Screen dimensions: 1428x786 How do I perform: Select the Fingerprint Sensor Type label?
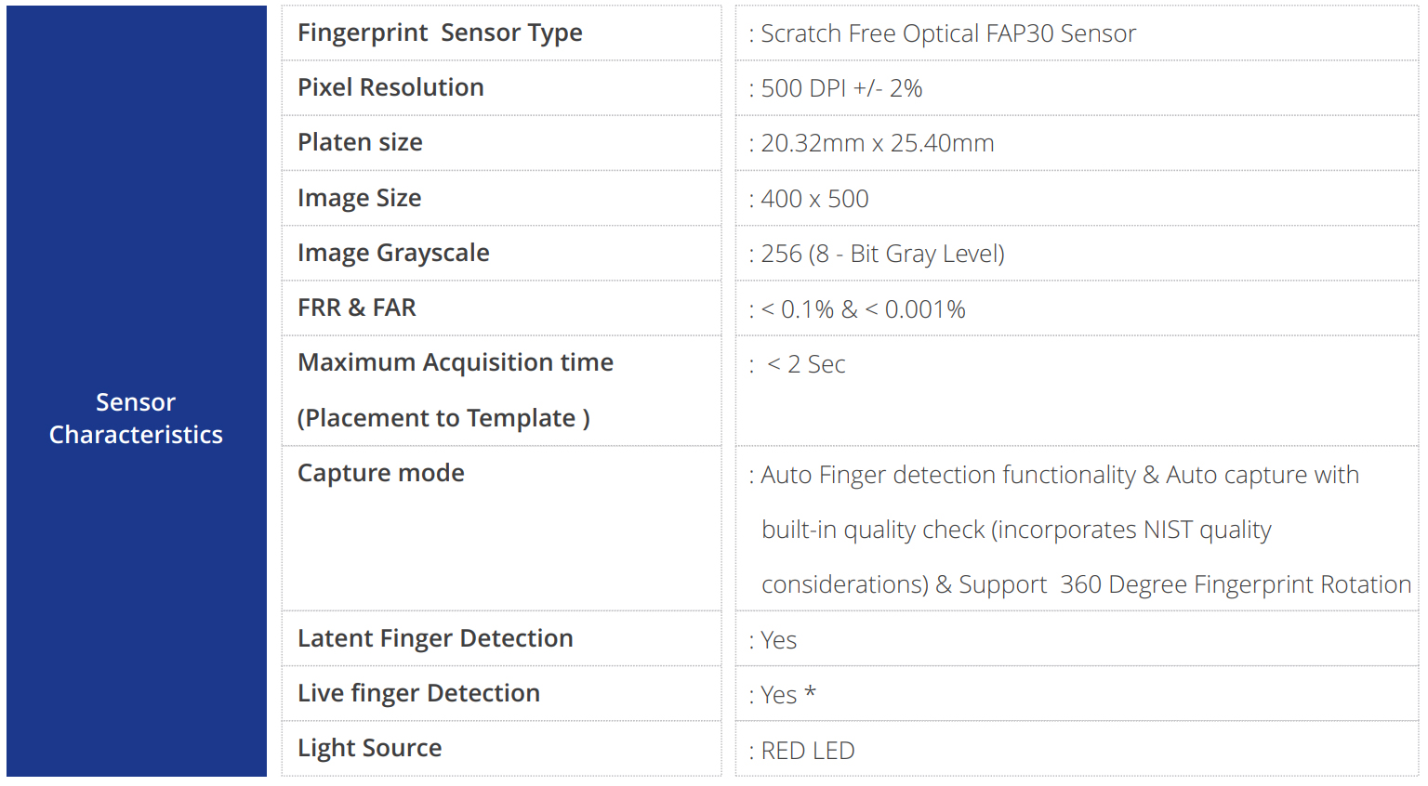(x=440, y=33)
